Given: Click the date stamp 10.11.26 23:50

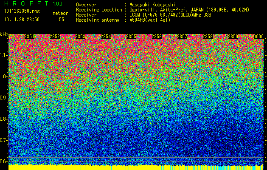Looking at the screenshot, I should pyautogui.click(x=22, y=20).
